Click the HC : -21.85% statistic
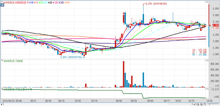 click(199, 54)
